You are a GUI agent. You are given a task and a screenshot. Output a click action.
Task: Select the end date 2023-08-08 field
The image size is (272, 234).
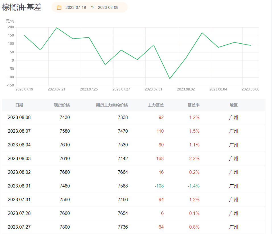108,7
